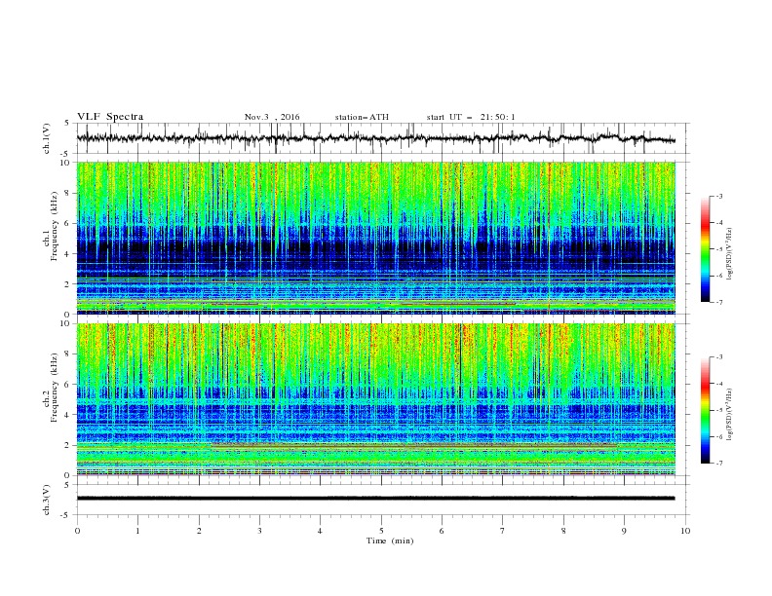Viewport: 772px width, 596px height.
Task: Click the ch.2 spectrogram color bar
Action: pyautogui.click(x=705, y=410)
